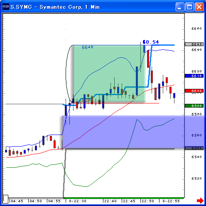Click the 04:50 time axis label
The image size is (206, 206).
tap(36, 201)
